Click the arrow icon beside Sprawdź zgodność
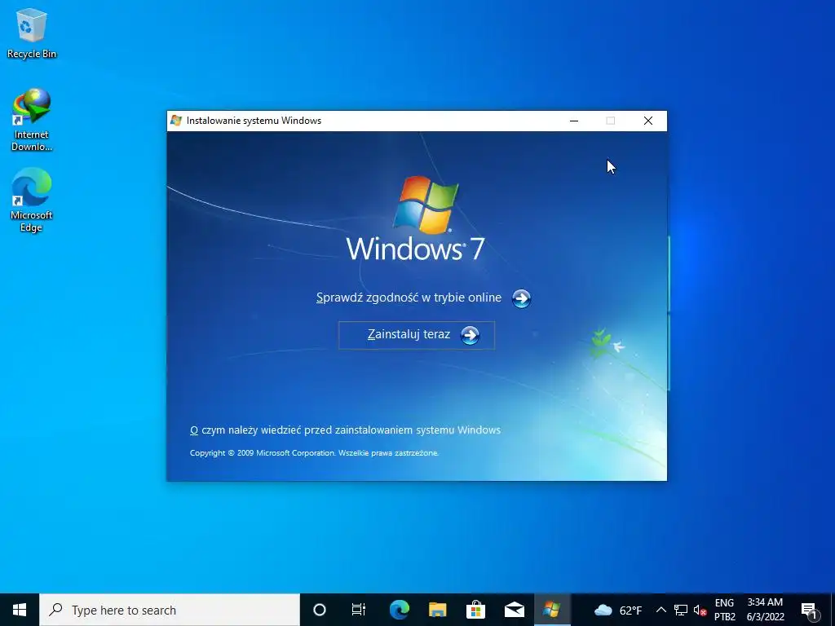The width and height of the screenshot is (835, 626). [x=521, y=298]
